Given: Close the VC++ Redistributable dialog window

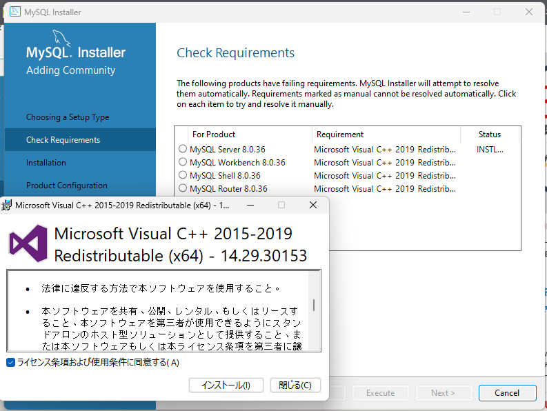Looking at the screenshot, I should pos(313,205).
